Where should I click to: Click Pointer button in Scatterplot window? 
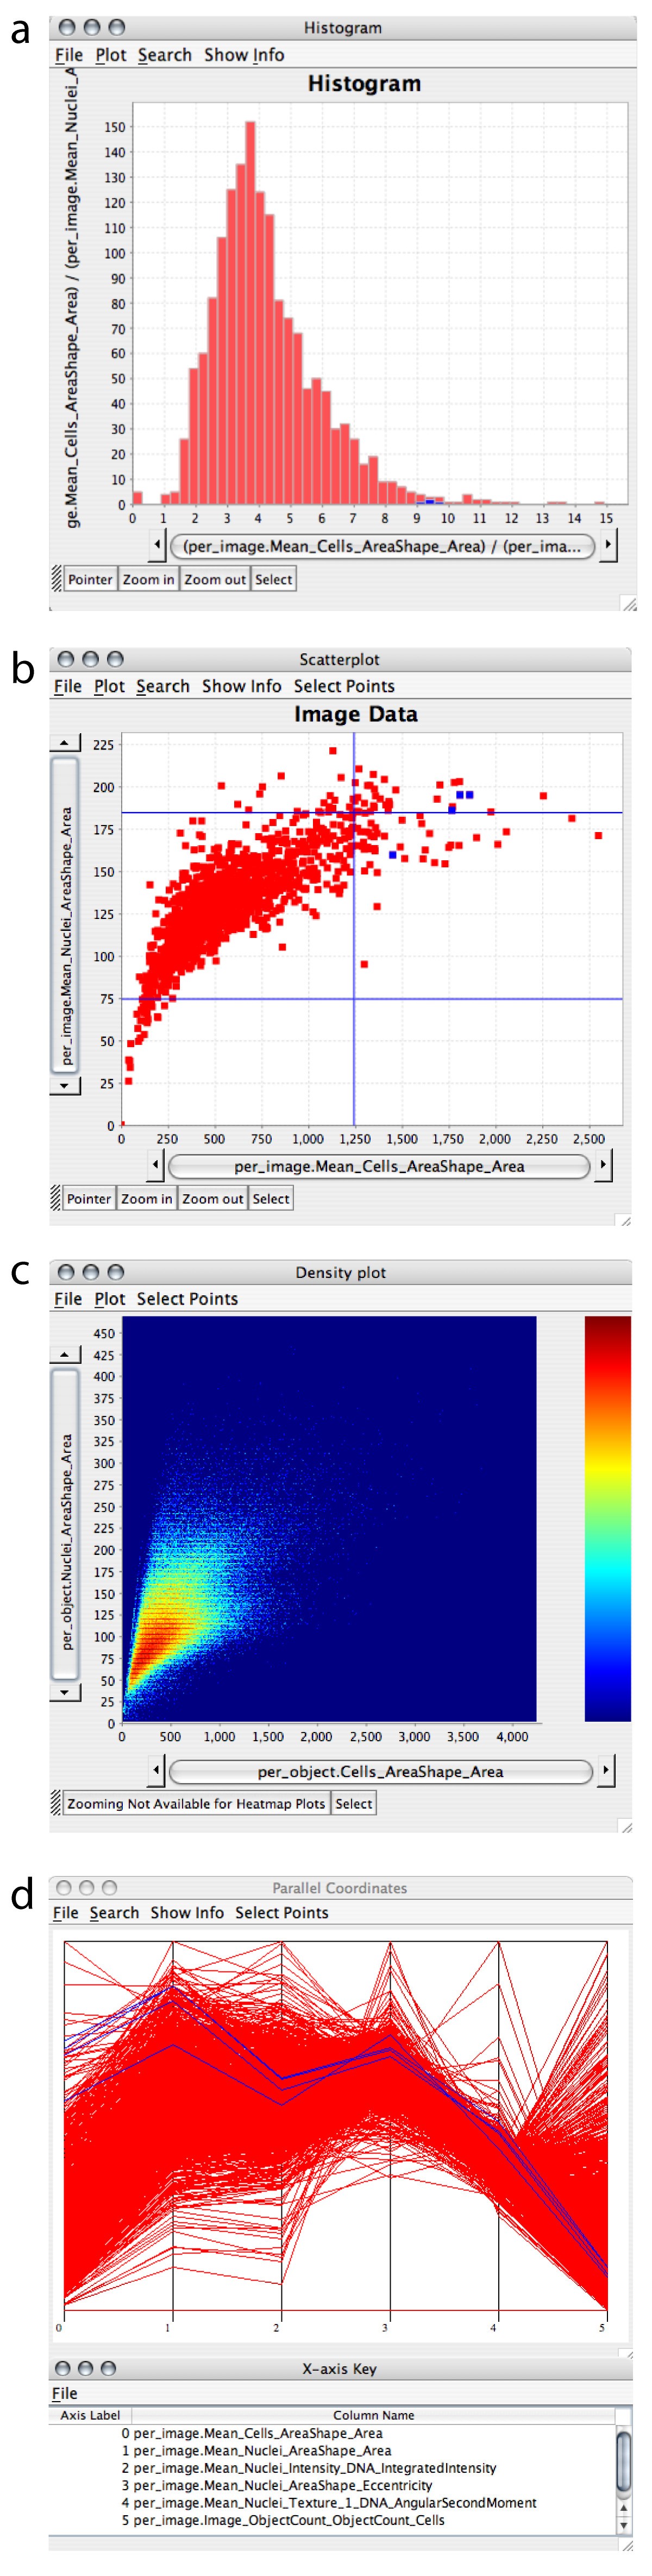tap(89, 1199)
